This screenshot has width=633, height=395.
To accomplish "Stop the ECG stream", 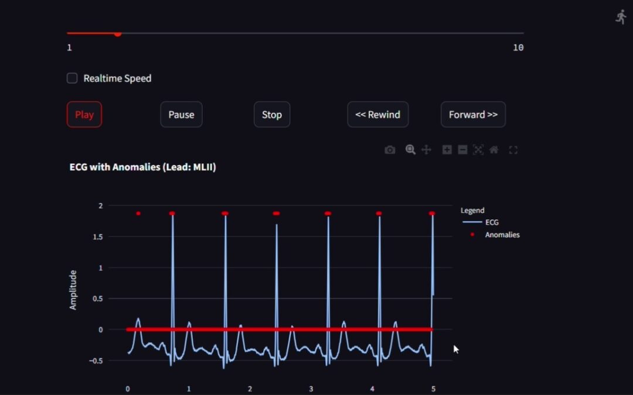I will [x=271, y=114].
